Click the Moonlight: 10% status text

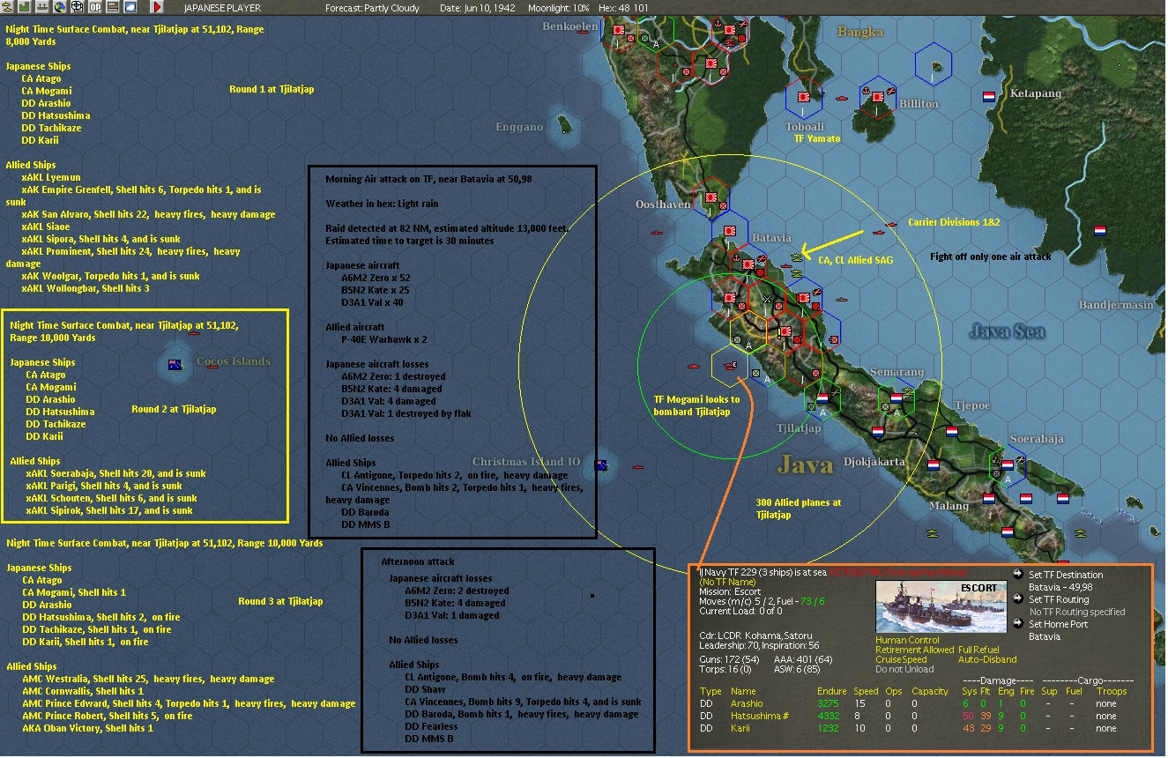click(x=560, y=8)
